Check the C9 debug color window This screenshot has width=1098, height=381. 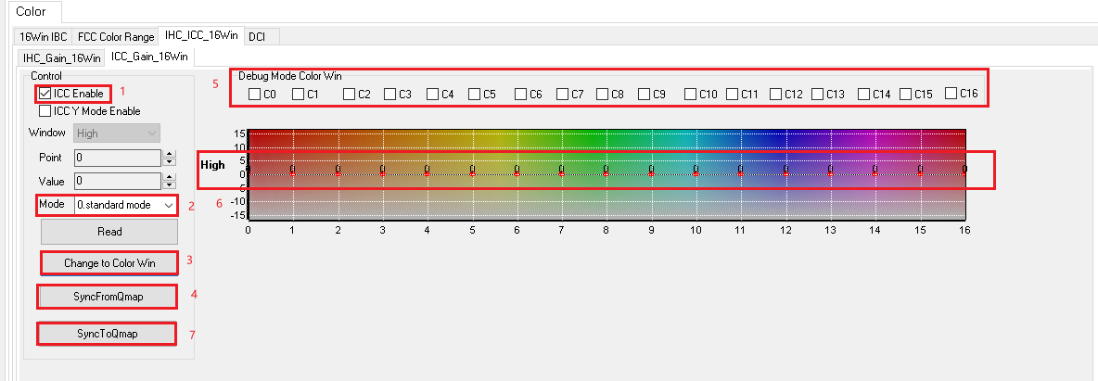[645, 94]
